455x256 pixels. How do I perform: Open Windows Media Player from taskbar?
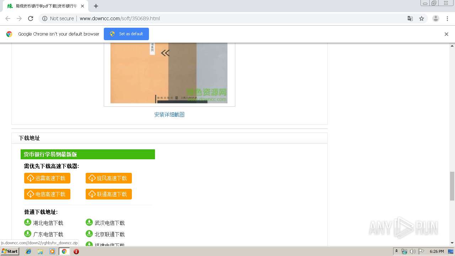(x=52, y=251)
